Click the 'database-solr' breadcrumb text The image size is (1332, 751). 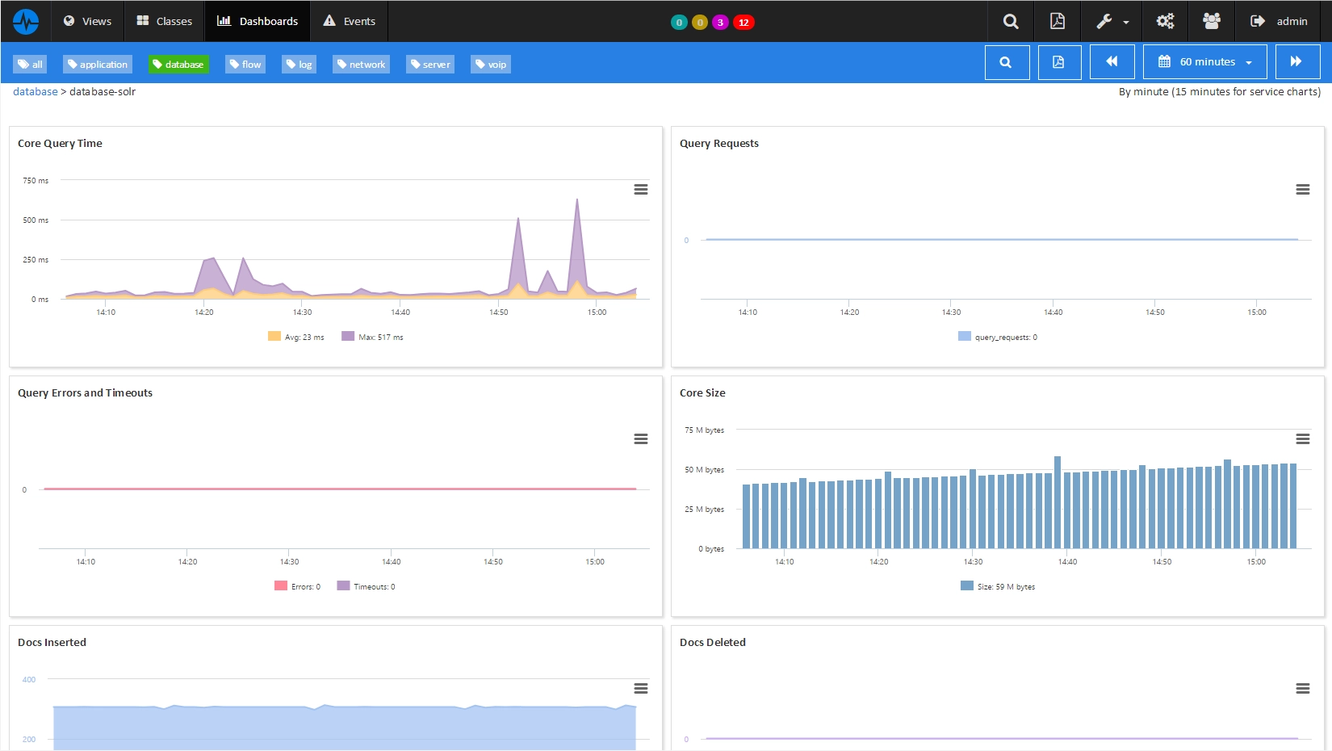103,92
